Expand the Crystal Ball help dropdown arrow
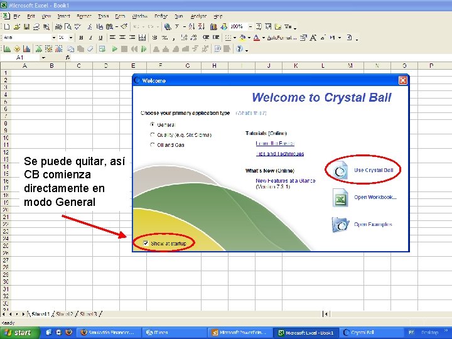 (x=247, y=50)
